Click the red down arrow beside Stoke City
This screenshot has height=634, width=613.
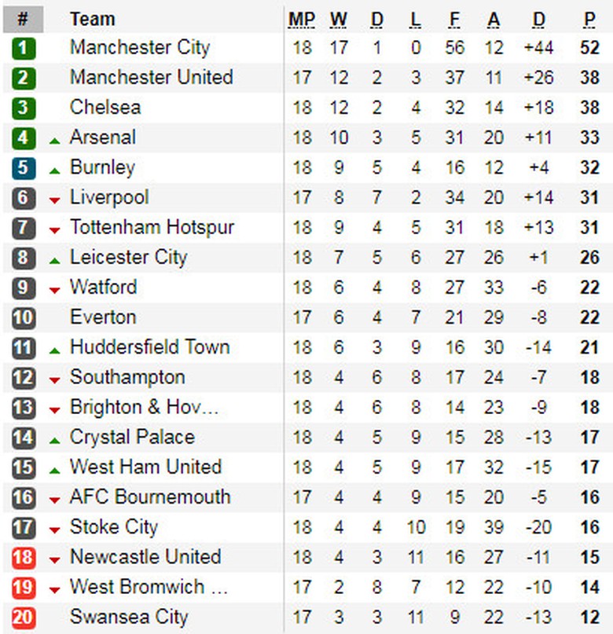point(54,530)
